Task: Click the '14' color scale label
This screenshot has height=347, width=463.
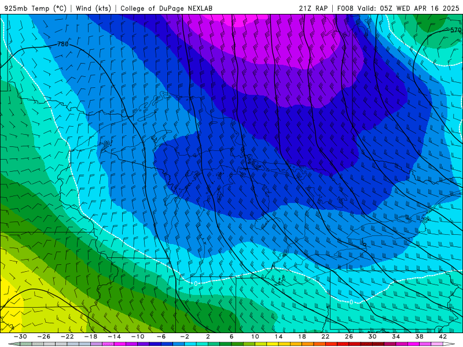Action: [278, 337]
